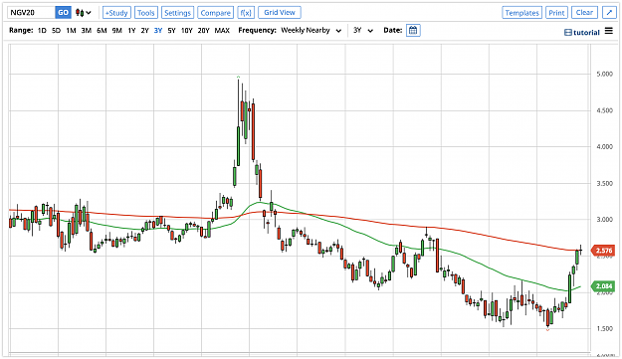This screenshot has height=359, width=622.
Task: Open the Date calendar picker icon
Action: 413,31
